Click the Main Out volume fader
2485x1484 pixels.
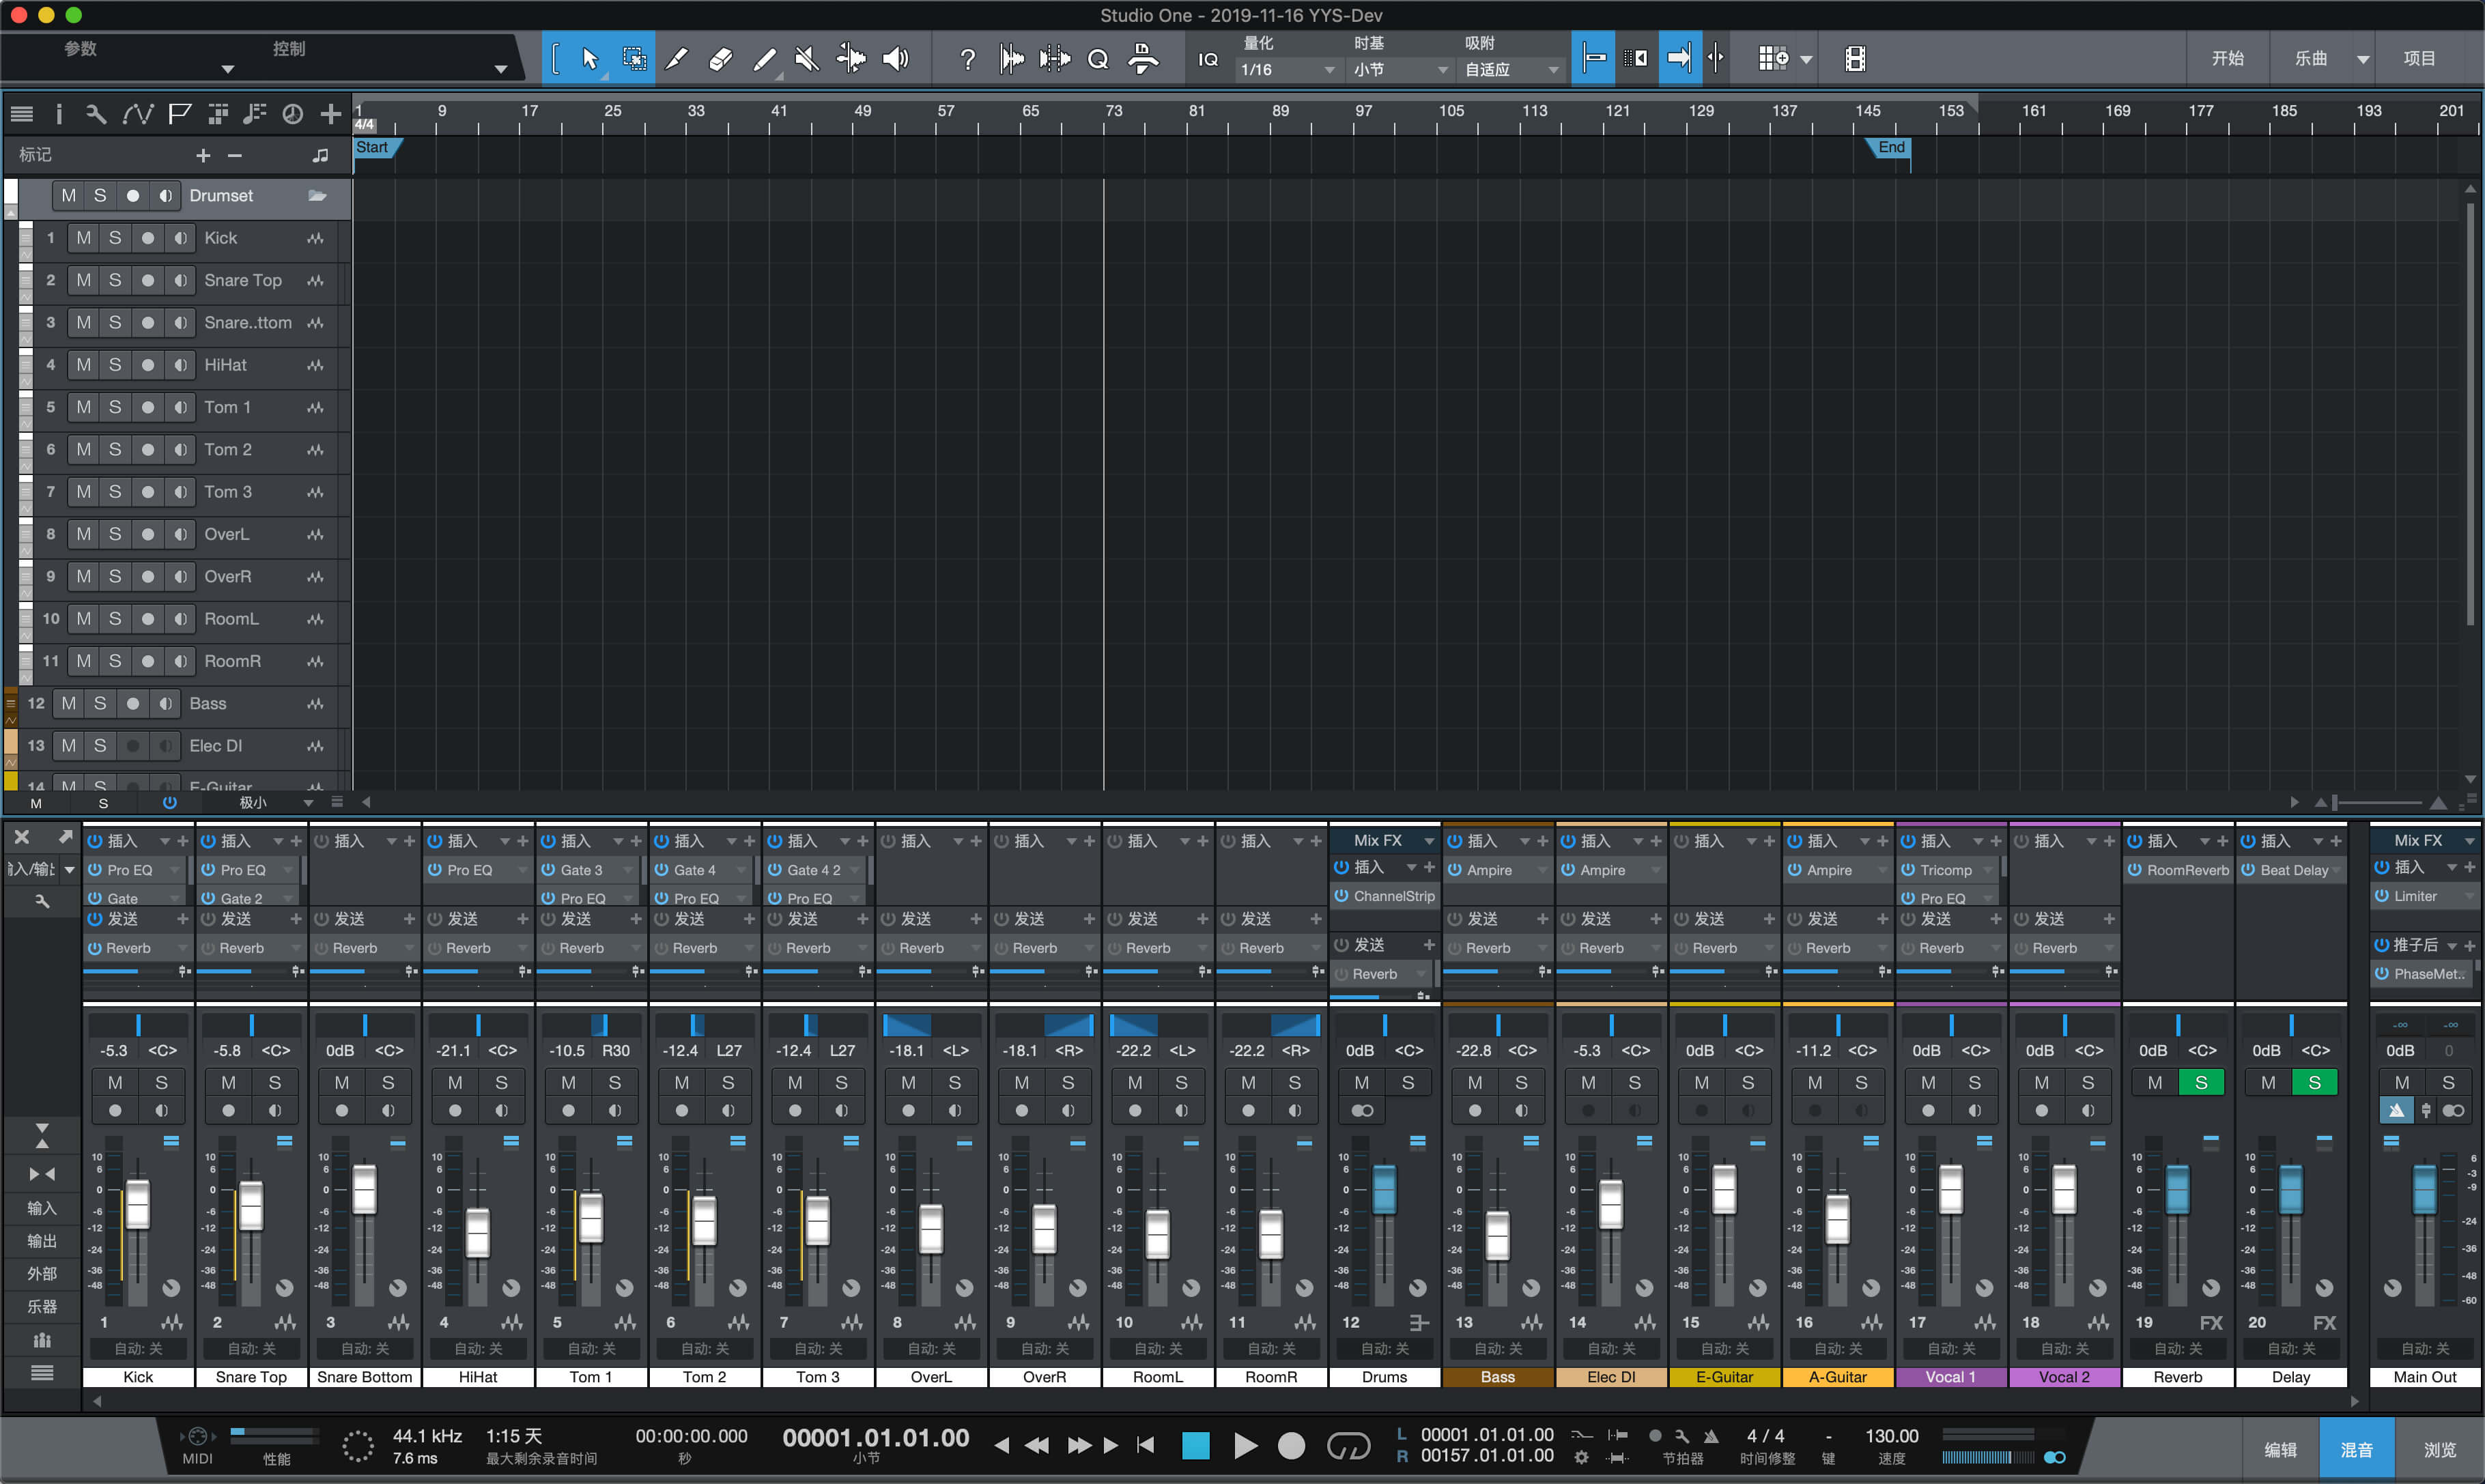(2424, 1189)
